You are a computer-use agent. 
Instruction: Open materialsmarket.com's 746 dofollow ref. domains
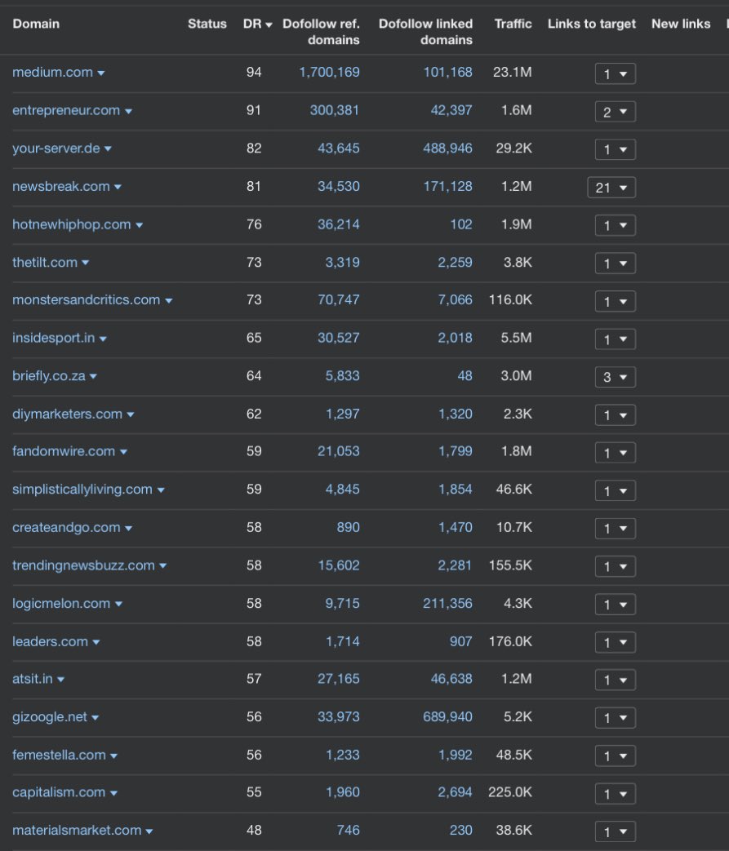pos(348,830)
